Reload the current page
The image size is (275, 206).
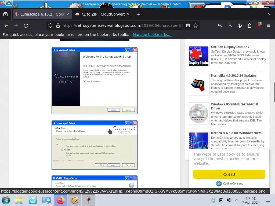point(26,25)
